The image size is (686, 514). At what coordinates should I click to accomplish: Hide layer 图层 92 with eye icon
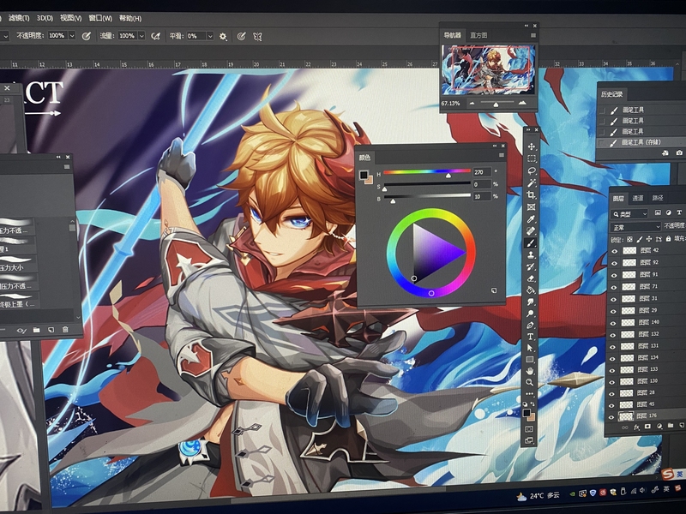615,263
